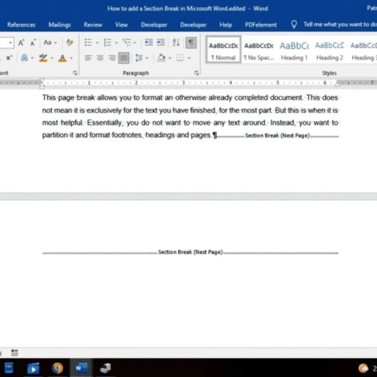The image size is (377, 377).
Task: Click the macro recording icon in status bar
Action: tap(14, 352)
